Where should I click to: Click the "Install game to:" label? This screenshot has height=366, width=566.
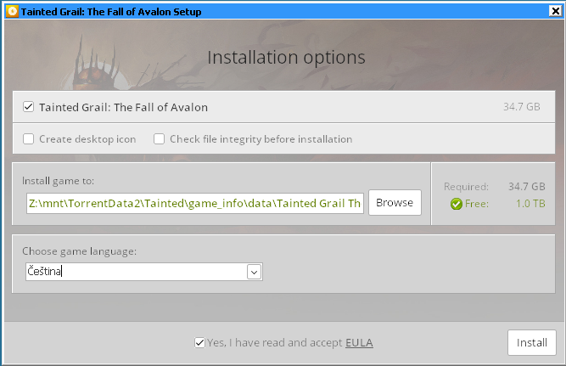point(58,180)
